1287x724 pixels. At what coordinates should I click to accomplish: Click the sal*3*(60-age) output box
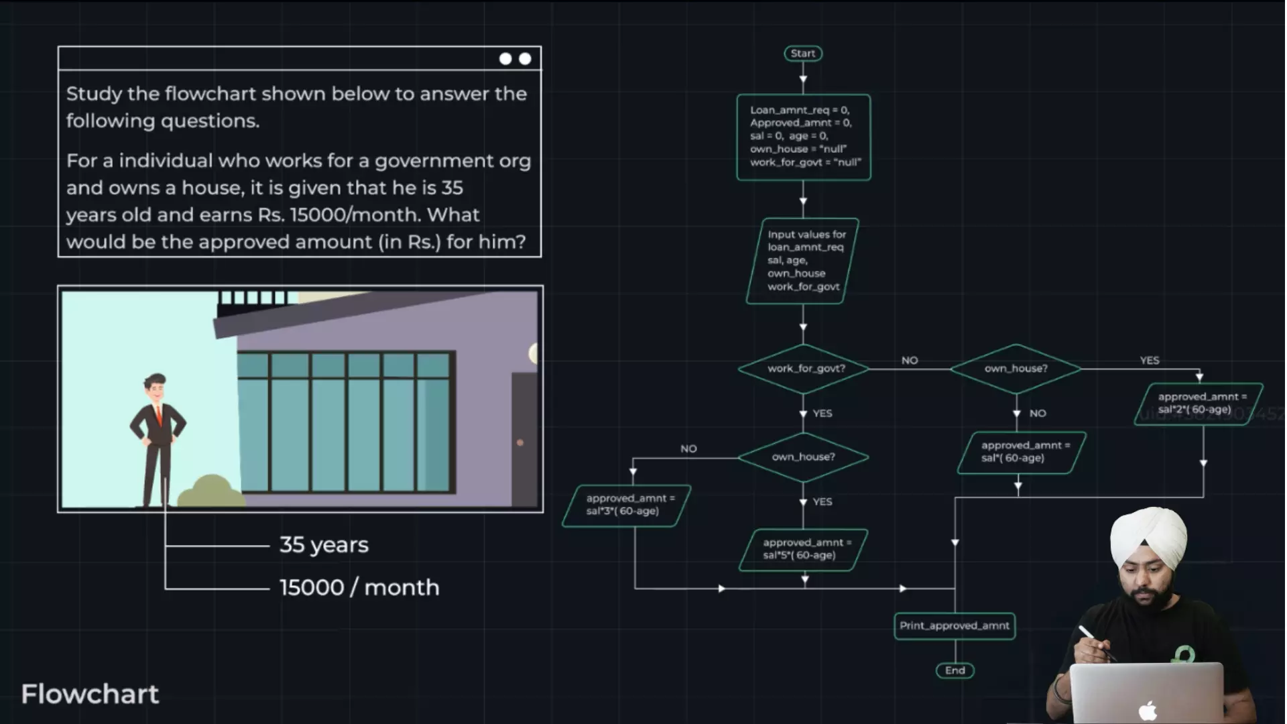click(627, 505)
